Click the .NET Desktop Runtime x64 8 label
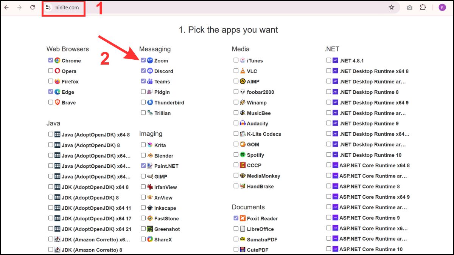 (374, 71)
